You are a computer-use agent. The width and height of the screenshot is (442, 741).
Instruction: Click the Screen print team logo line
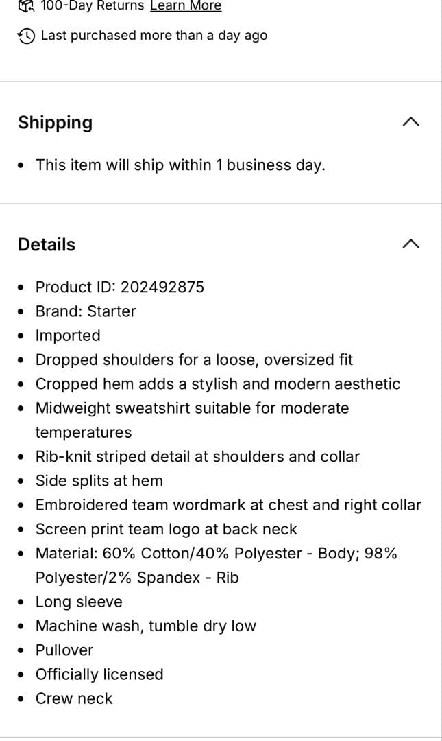pyautogui.click(x=167, y=530)
